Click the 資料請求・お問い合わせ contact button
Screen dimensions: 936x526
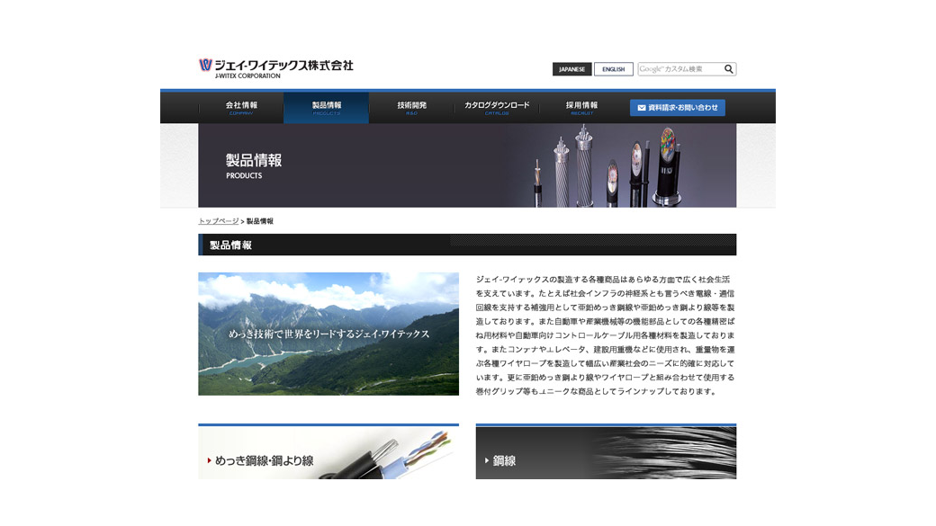tap(679, 107)
